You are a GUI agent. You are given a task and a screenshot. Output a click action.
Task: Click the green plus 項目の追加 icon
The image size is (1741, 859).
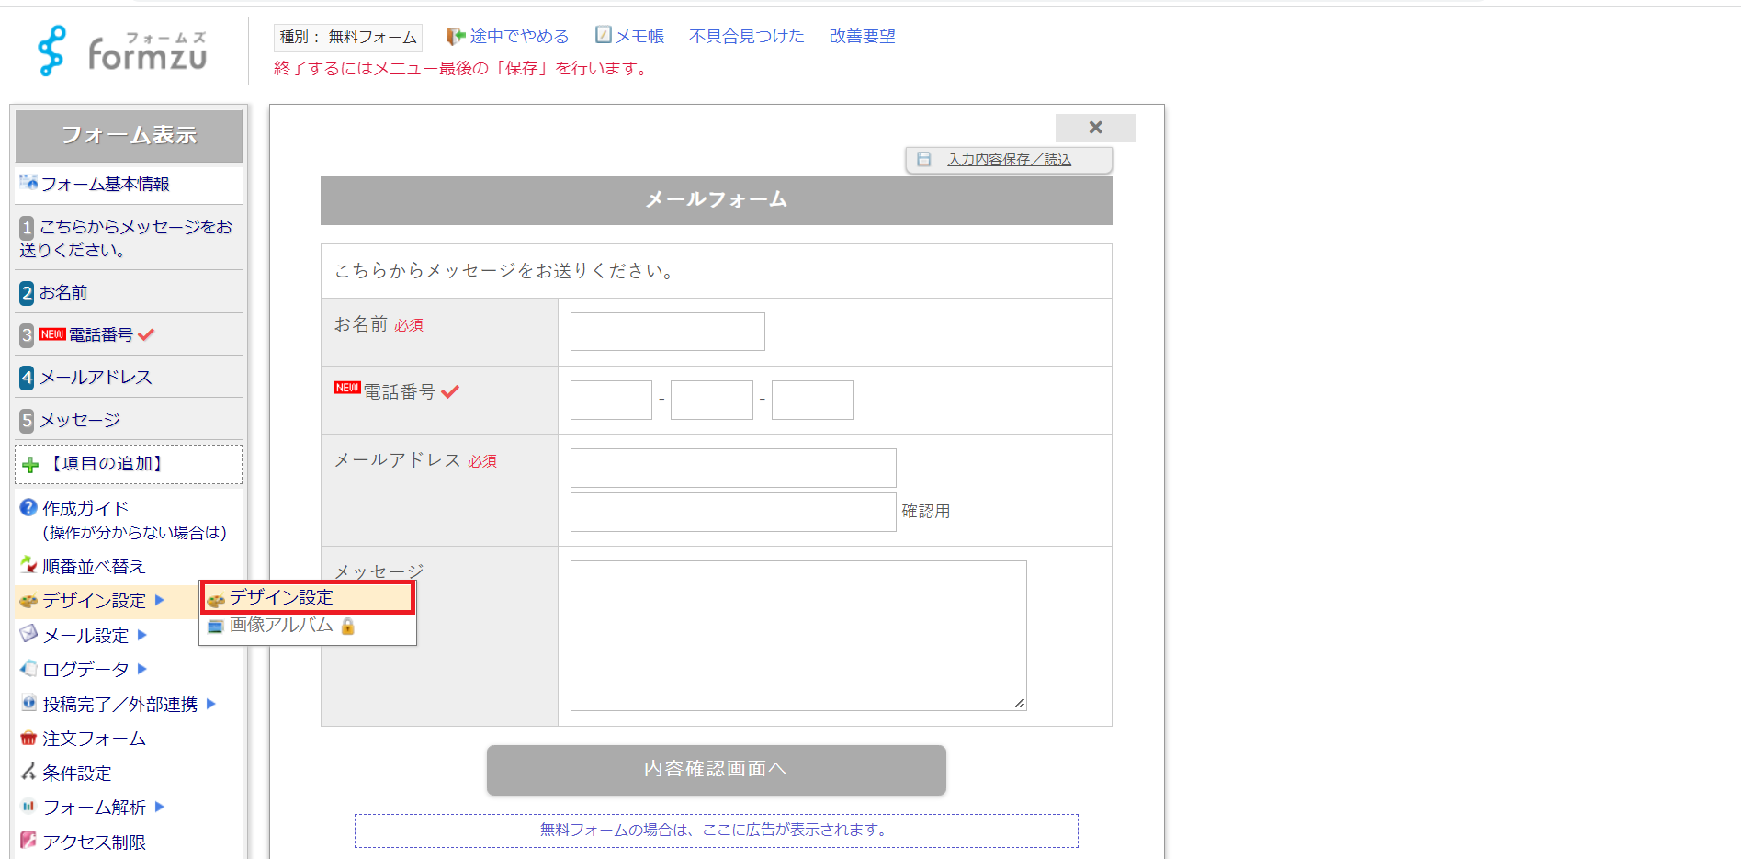30,465
